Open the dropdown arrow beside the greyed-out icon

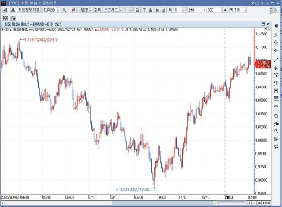pyautogui.click(x=131, y=10)
